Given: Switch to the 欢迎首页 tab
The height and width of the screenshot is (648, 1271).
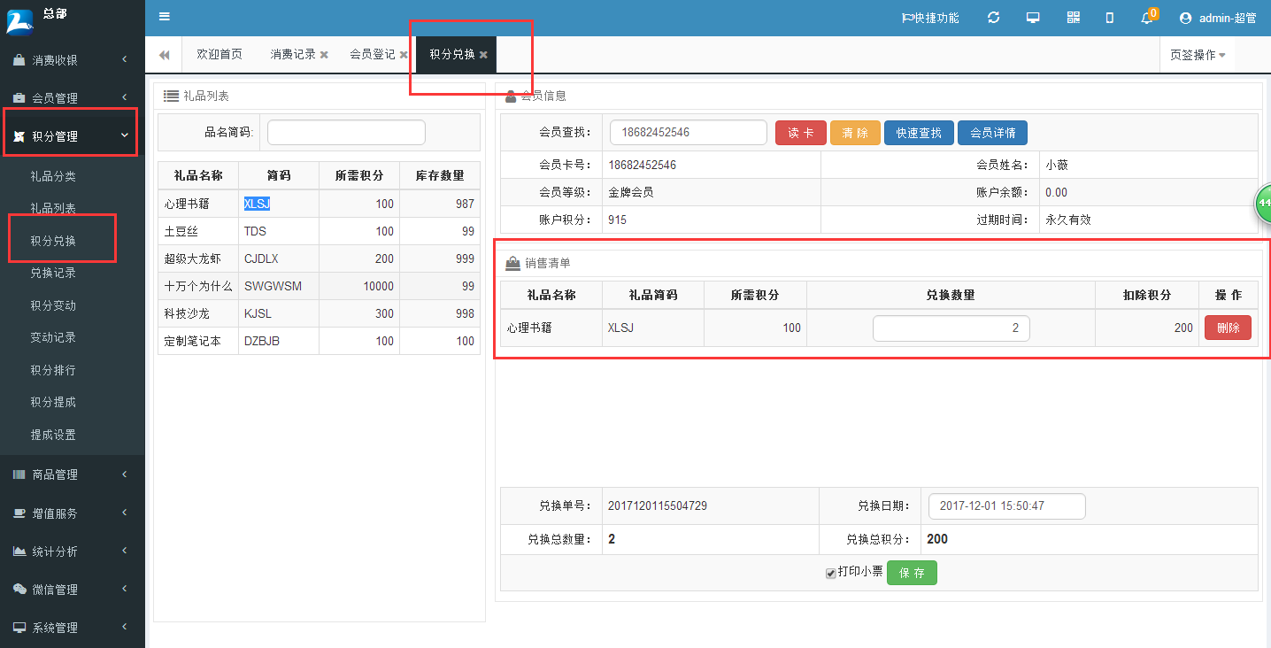Looking at the screenshot, I should point(219,55).
